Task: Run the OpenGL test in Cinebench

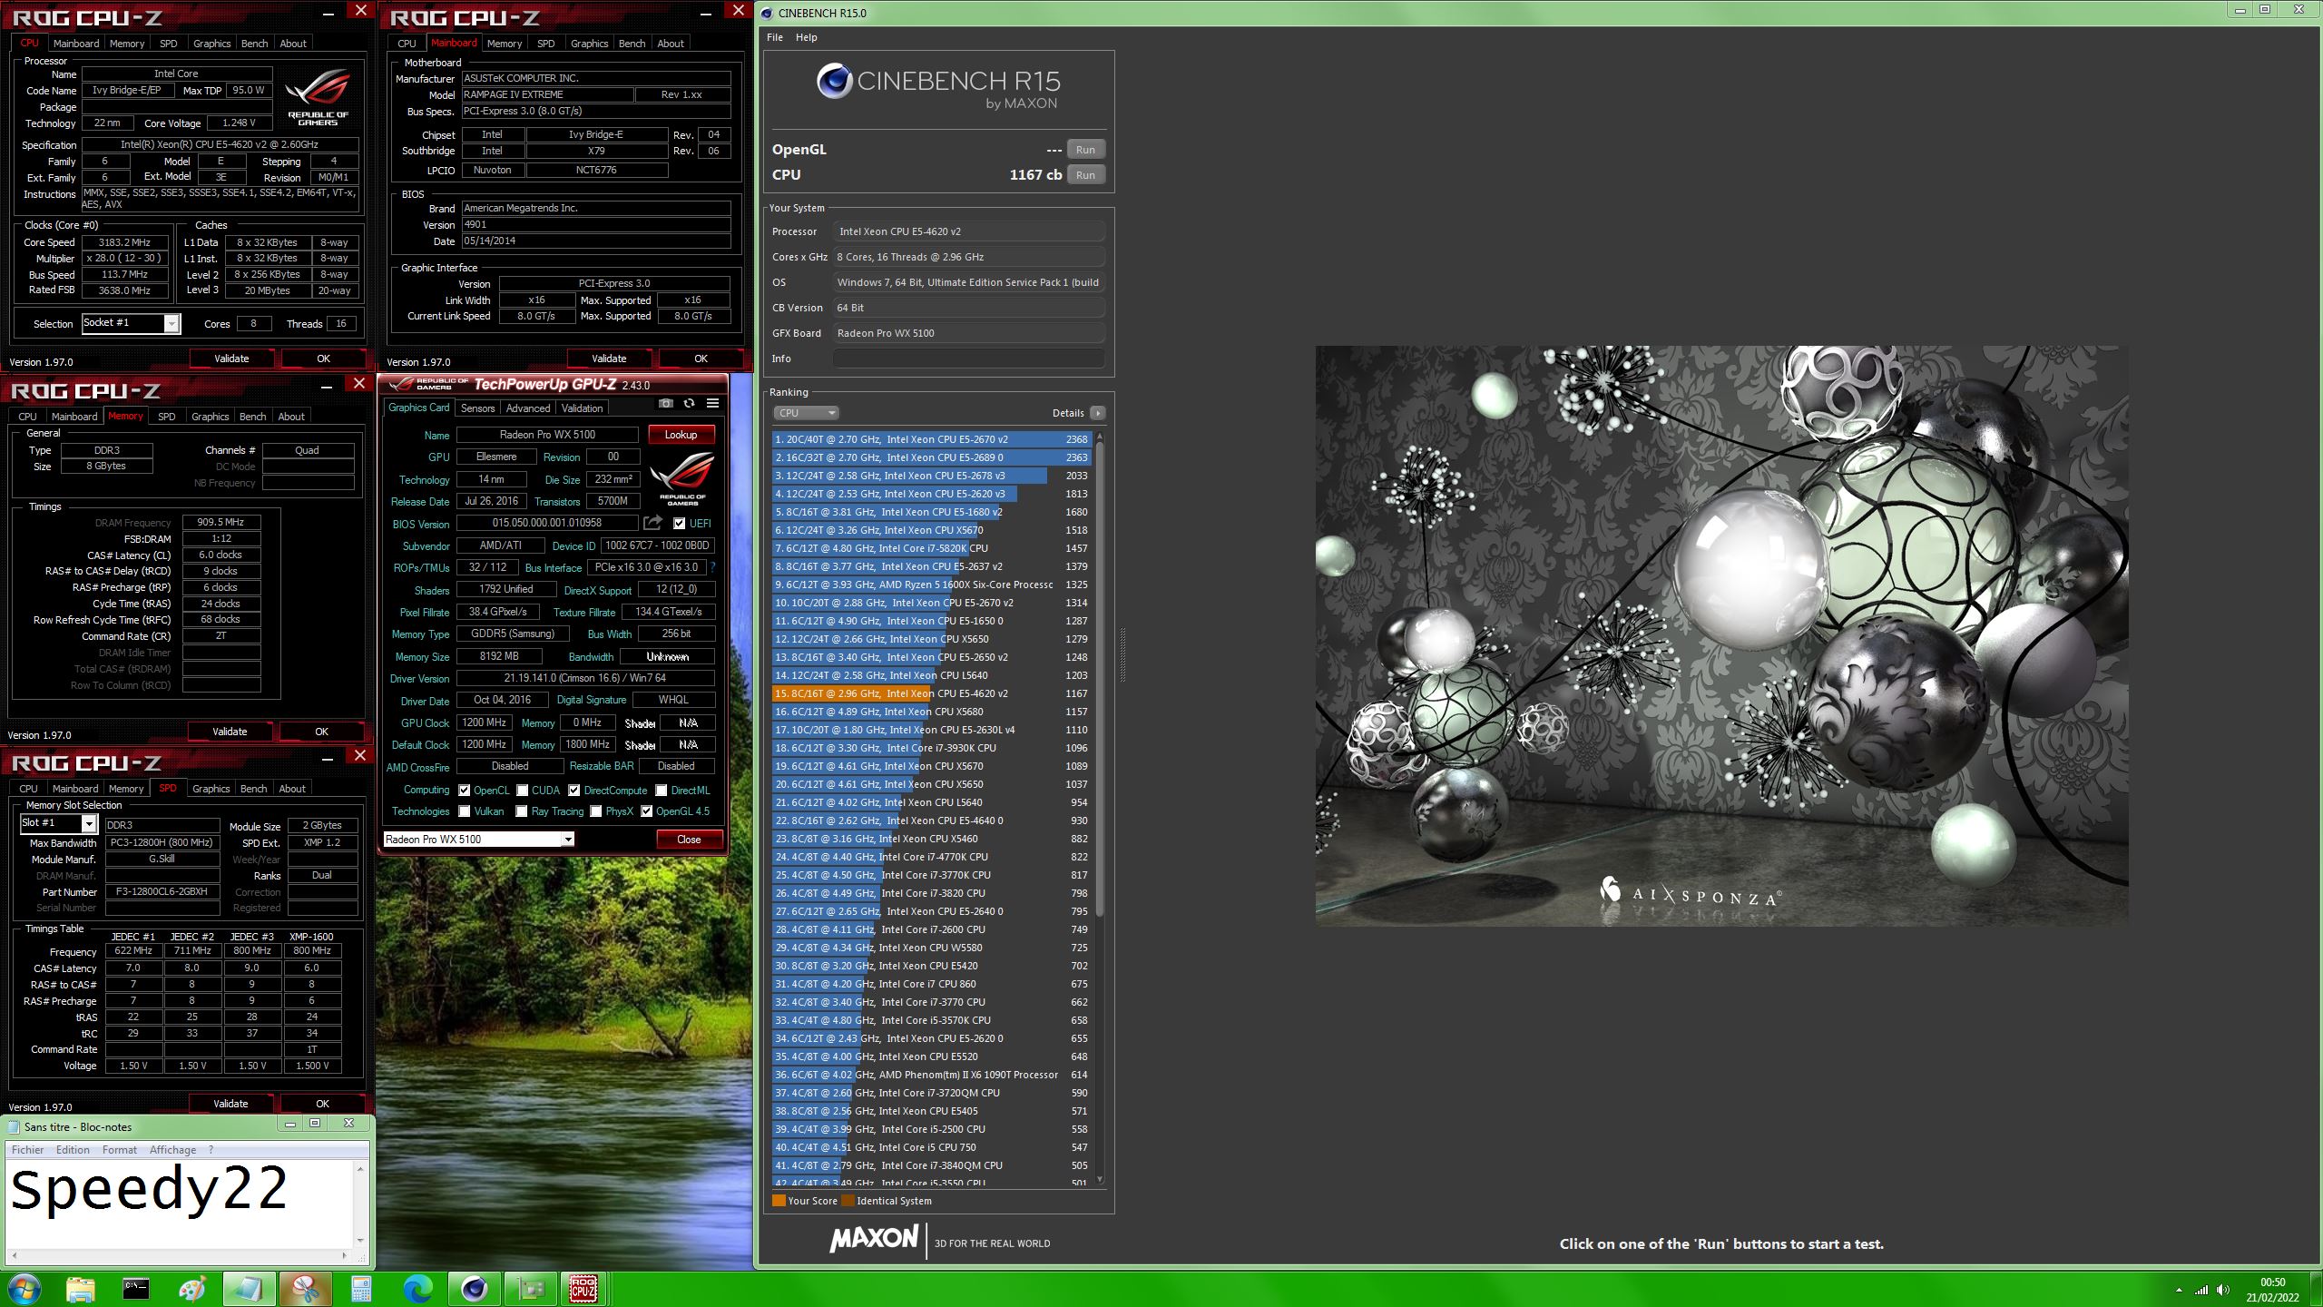Action: (x=1086, y=150)
